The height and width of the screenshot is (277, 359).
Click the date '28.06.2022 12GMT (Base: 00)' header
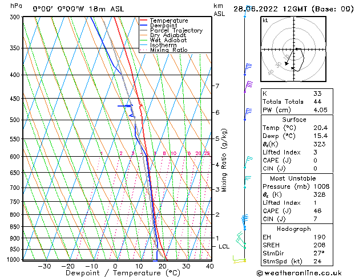click(x=293, y=9)
